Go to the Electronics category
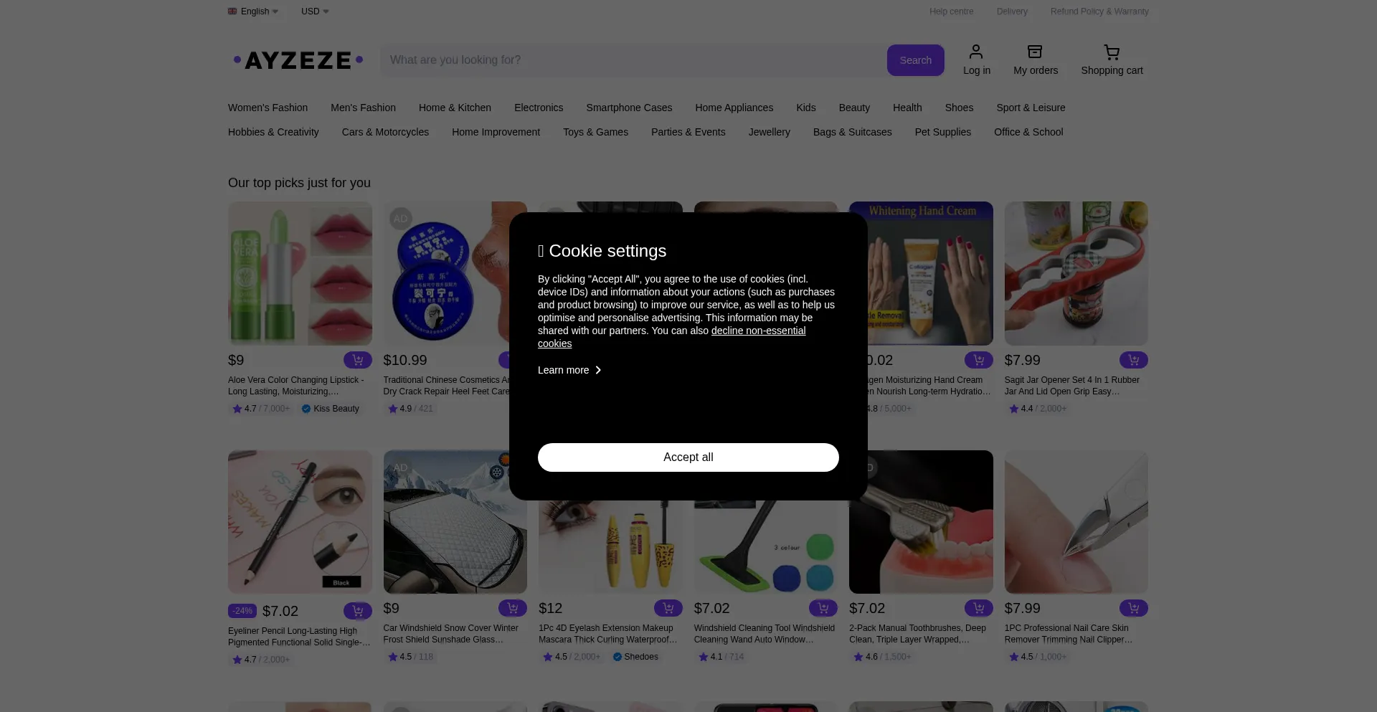The height and width of the screenshot is (712, 1377). click(x=538, y=108)
